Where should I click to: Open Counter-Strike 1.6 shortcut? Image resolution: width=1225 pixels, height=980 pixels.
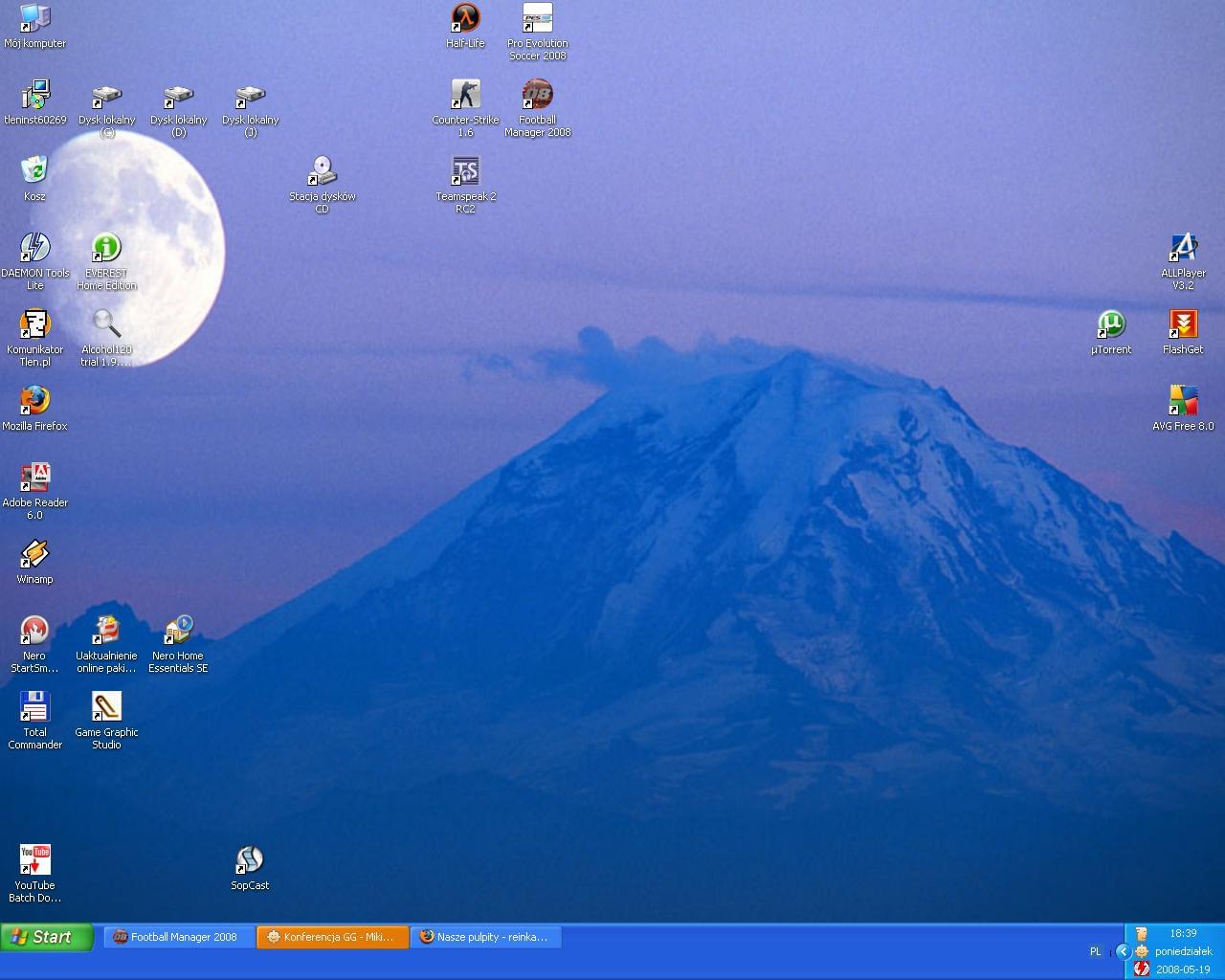pos(465,109)
